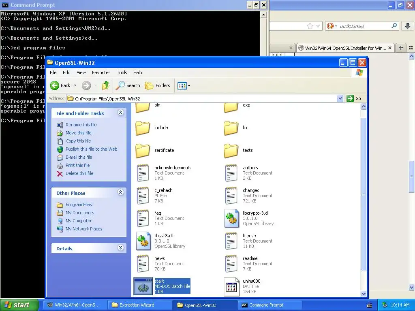This screenshot has width=415, height=311.
Task: Open the Back history dropdown arrow
Action: coord(75,85)
